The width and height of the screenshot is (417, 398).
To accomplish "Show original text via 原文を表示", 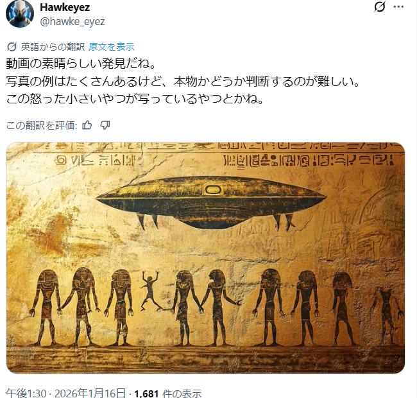I will coord(112,47).
